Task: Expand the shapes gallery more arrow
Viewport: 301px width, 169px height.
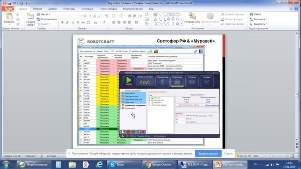Action: (182, 24)
